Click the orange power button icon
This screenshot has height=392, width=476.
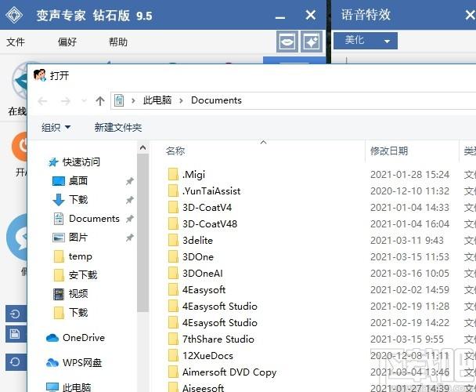20,147
